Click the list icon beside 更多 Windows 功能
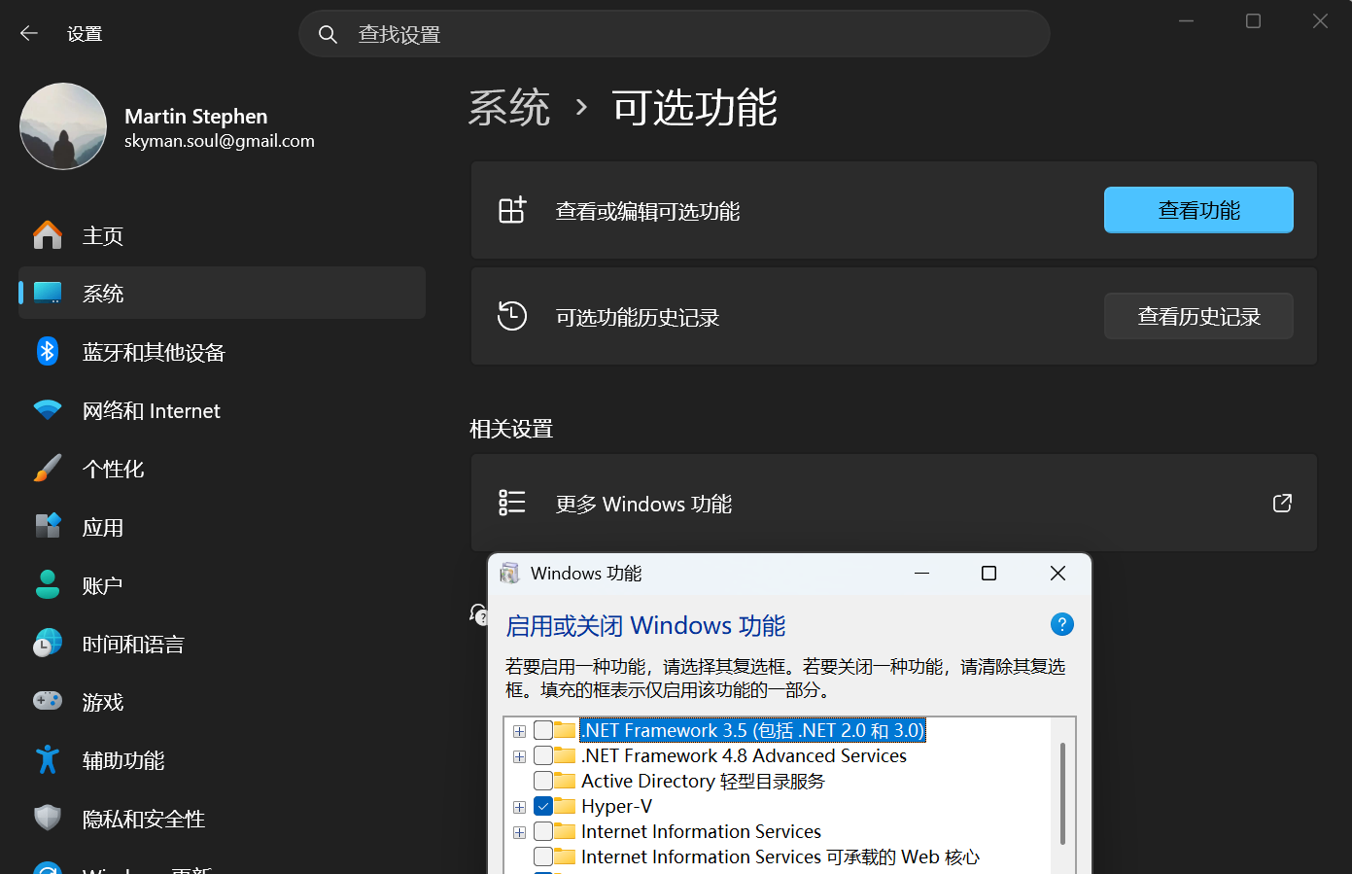1352x874 pixels. pyautogui.click(x=512, y=503)
